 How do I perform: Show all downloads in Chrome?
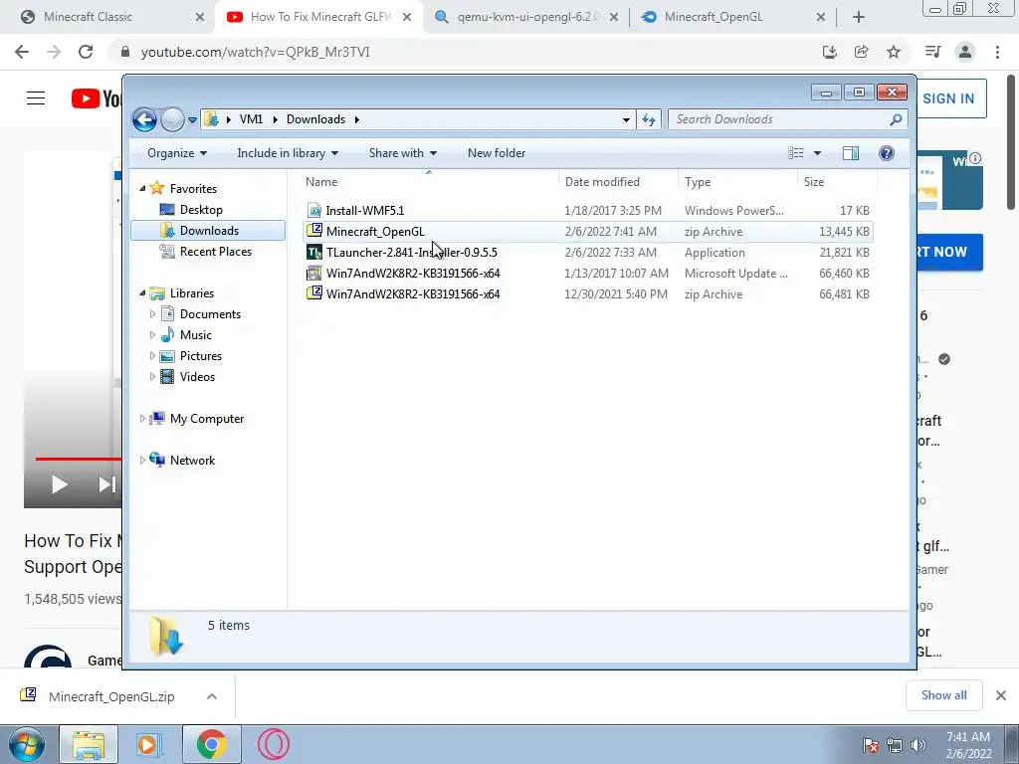tap(943, 695)
